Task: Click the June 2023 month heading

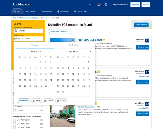Action: click(x=35, y=51)
